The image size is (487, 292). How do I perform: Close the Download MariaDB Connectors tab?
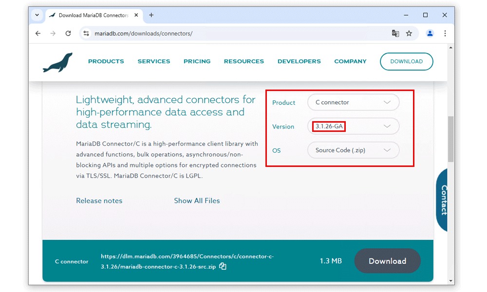(x=136, y=15)
